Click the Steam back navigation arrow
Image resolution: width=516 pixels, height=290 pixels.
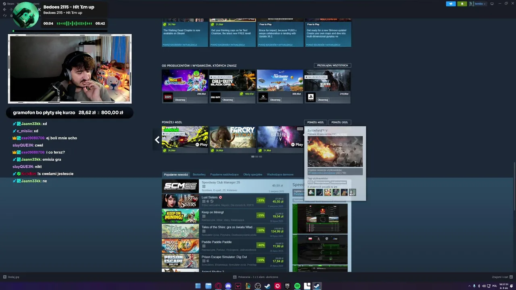(4, 9)
